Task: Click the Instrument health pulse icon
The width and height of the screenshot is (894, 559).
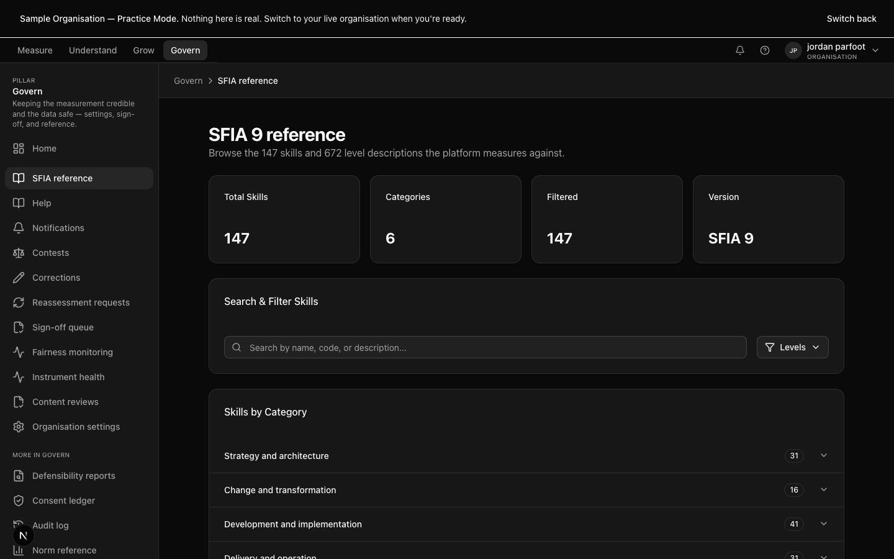Action: [x=19, y=377]
